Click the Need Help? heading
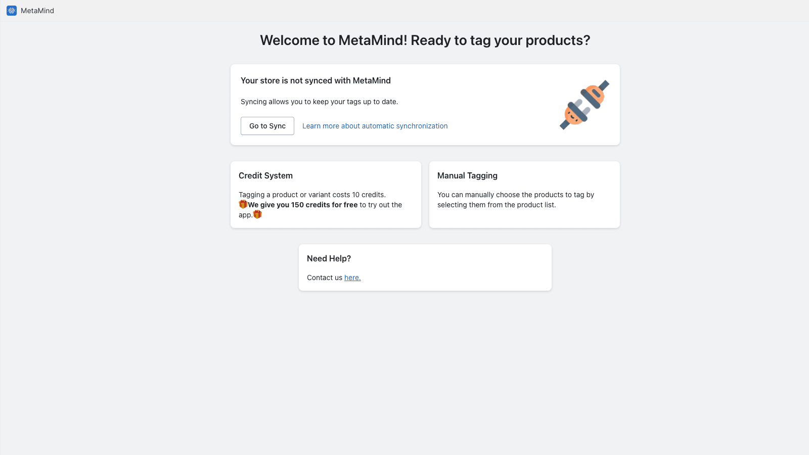 tap(328, 258)
